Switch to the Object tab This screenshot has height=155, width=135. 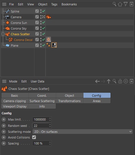click(x=70, y=96)
